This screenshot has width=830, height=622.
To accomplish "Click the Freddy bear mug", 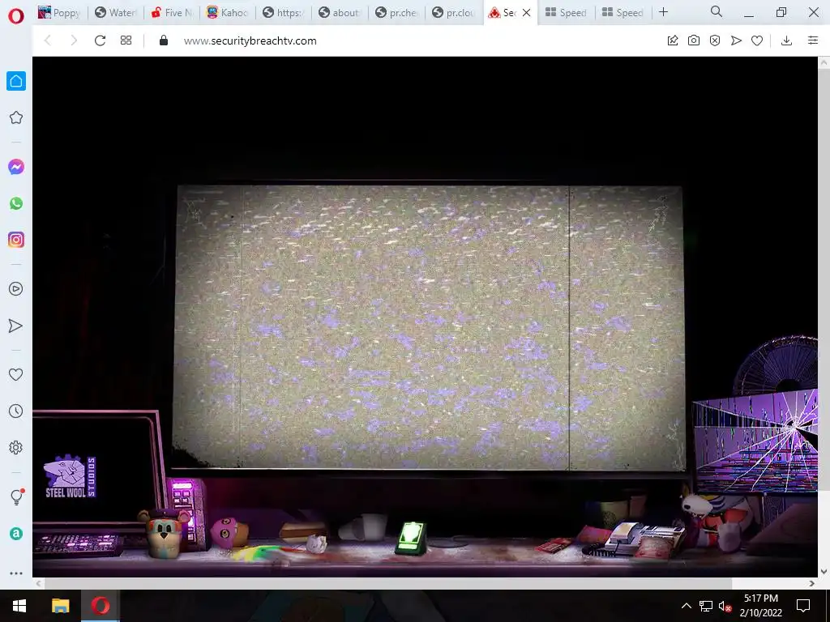I will coord(163,534).
